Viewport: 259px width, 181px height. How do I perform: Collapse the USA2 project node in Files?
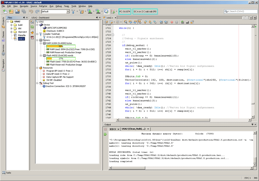pos(7,21)
